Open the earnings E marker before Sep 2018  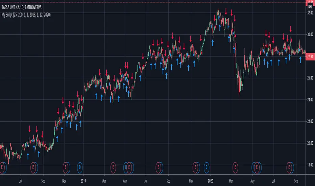coord(33,167)
